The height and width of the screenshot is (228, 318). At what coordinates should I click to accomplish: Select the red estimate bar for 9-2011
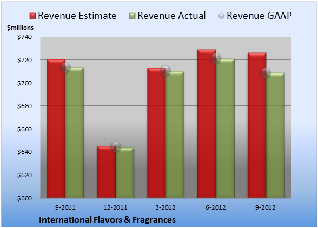coord(56,129)
